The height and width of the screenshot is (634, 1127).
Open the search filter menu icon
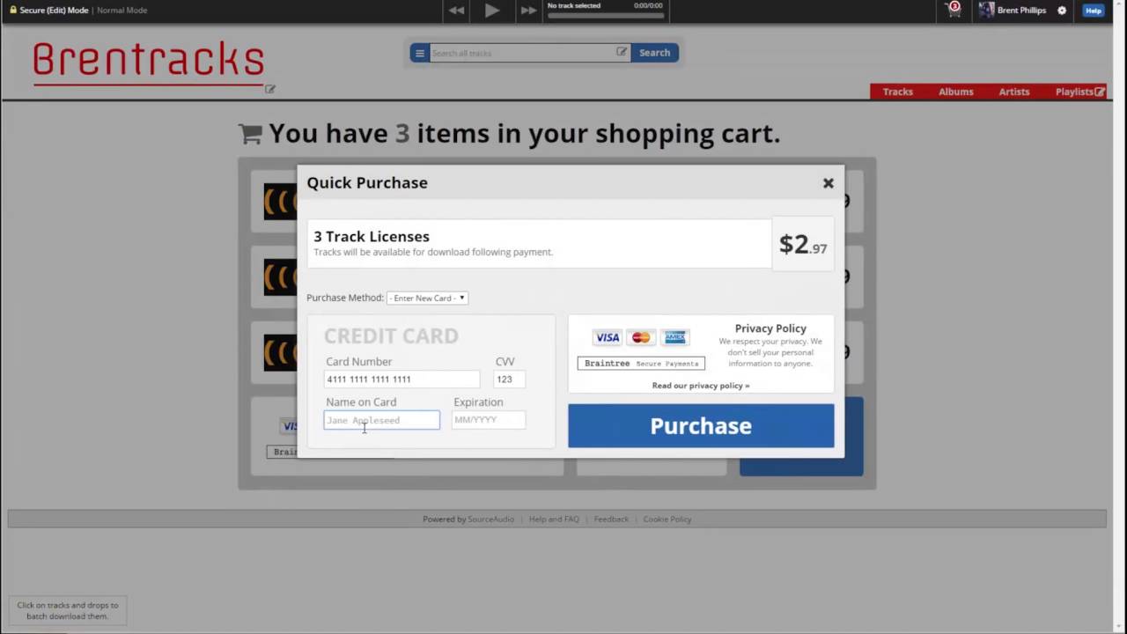coord(420,53)
